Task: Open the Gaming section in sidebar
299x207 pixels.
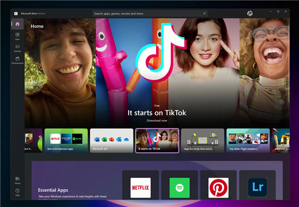Action: [17, 48]
